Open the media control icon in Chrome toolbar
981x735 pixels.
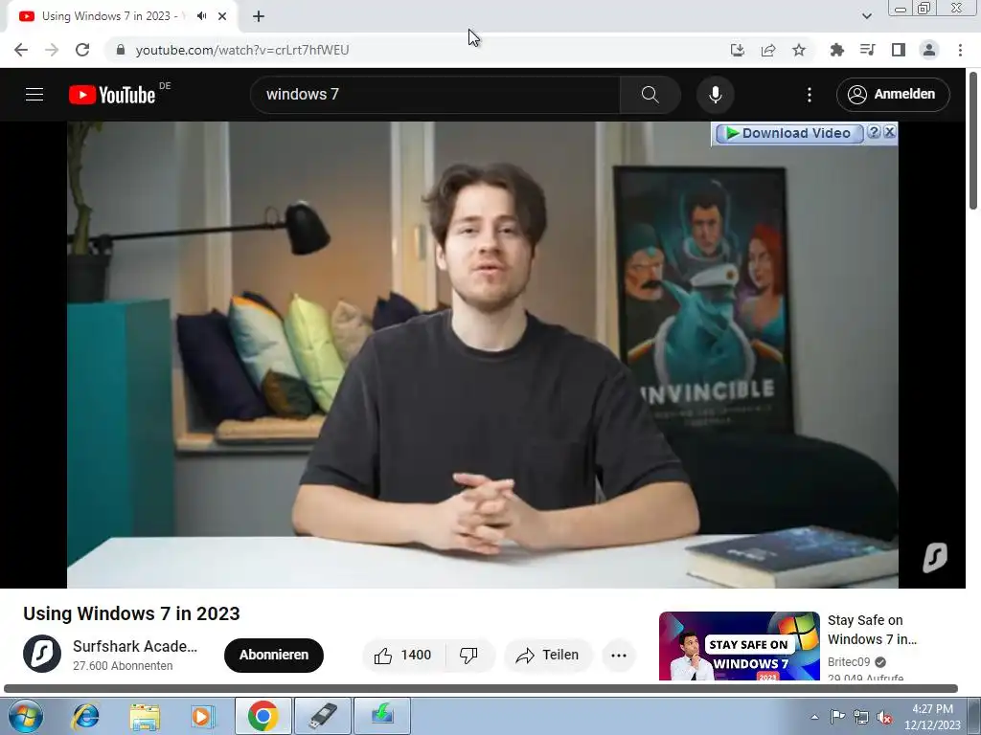[867, 50]
